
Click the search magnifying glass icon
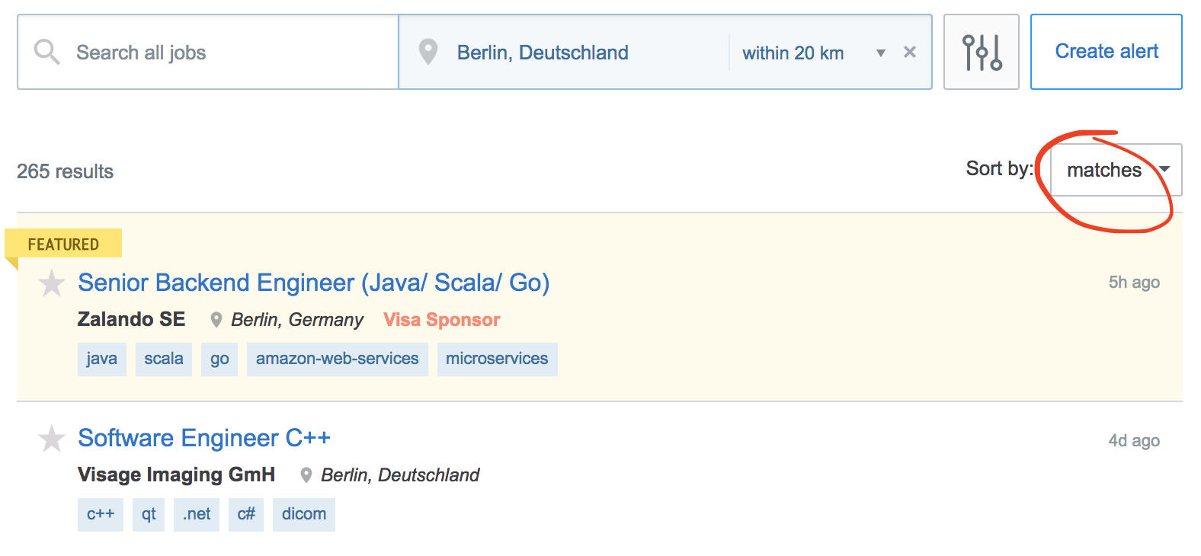(46, 52)
